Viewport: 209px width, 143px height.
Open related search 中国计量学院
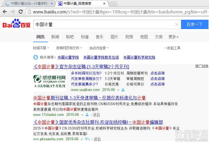68,58
